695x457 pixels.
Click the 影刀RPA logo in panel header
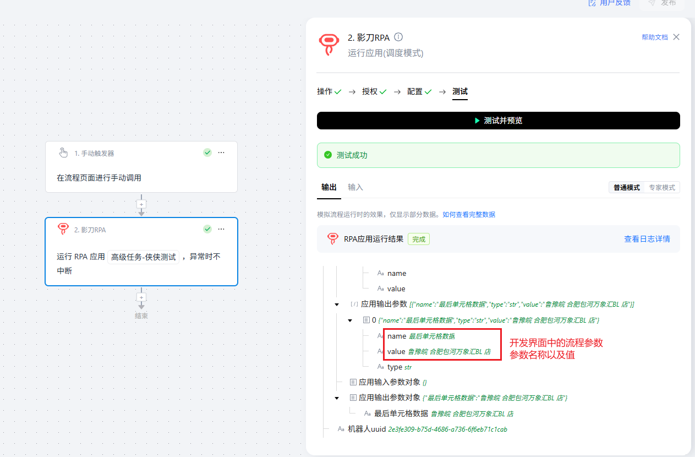click(x=329, y=45)
